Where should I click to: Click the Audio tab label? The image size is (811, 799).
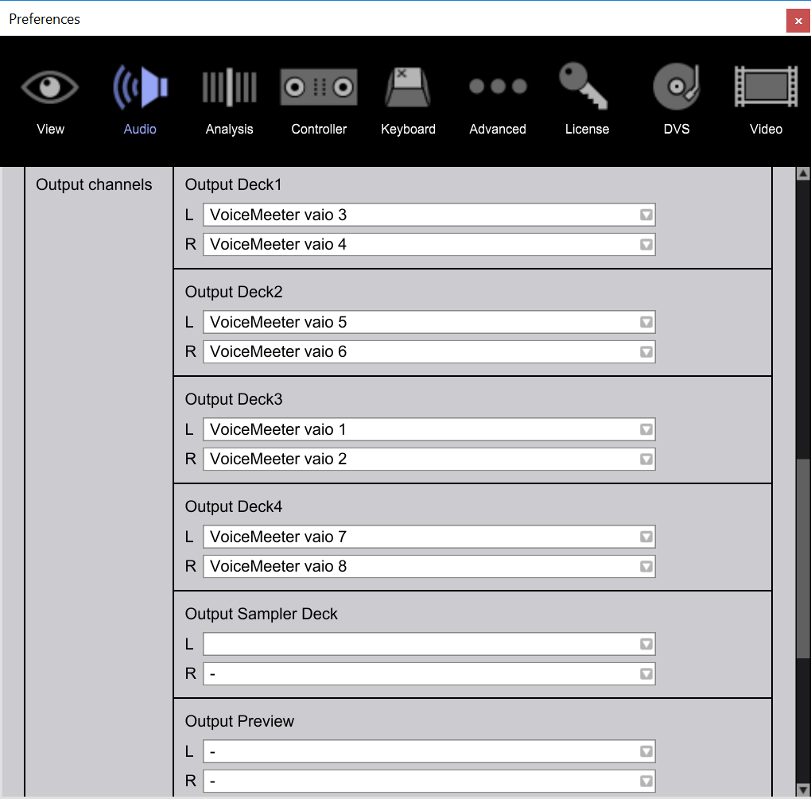140,129
